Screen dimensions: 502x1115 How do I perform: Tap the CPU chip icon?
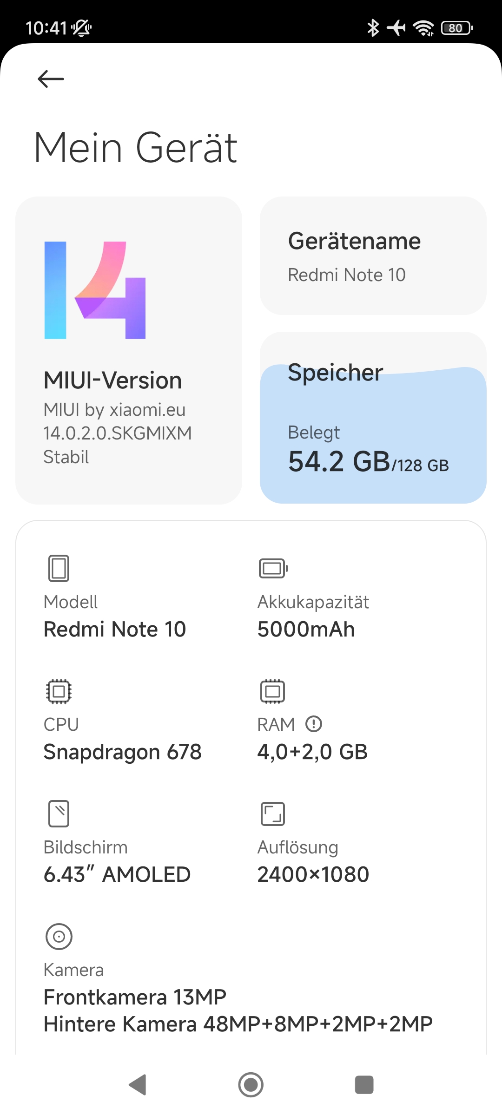59,691
